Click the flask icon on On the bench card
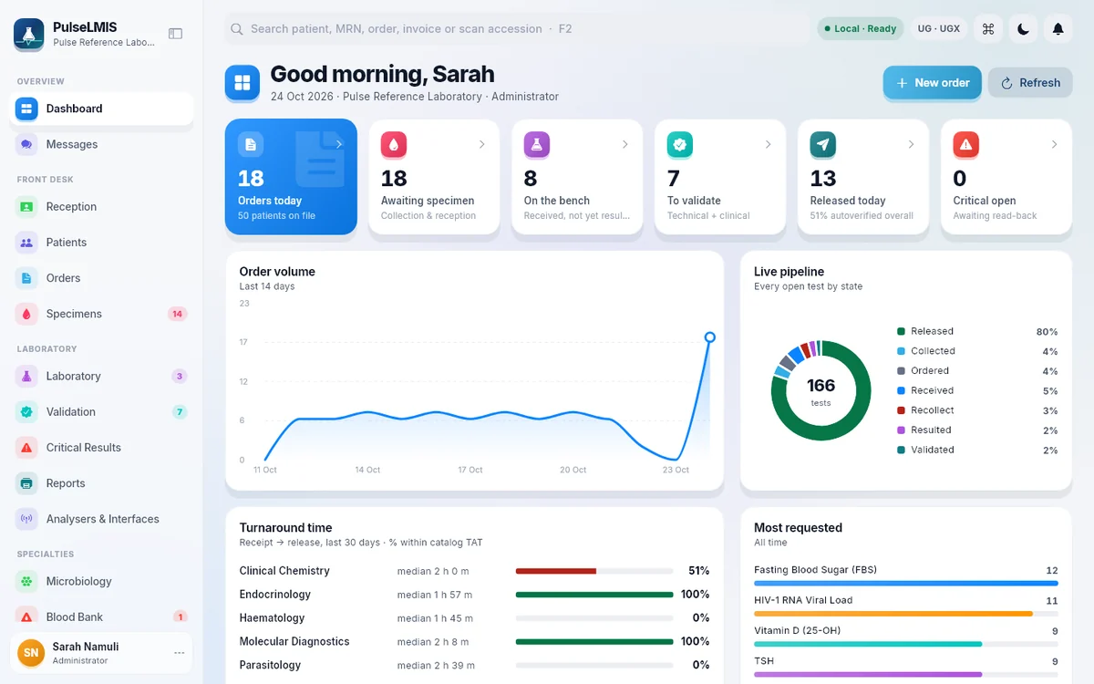 point(537,144)
